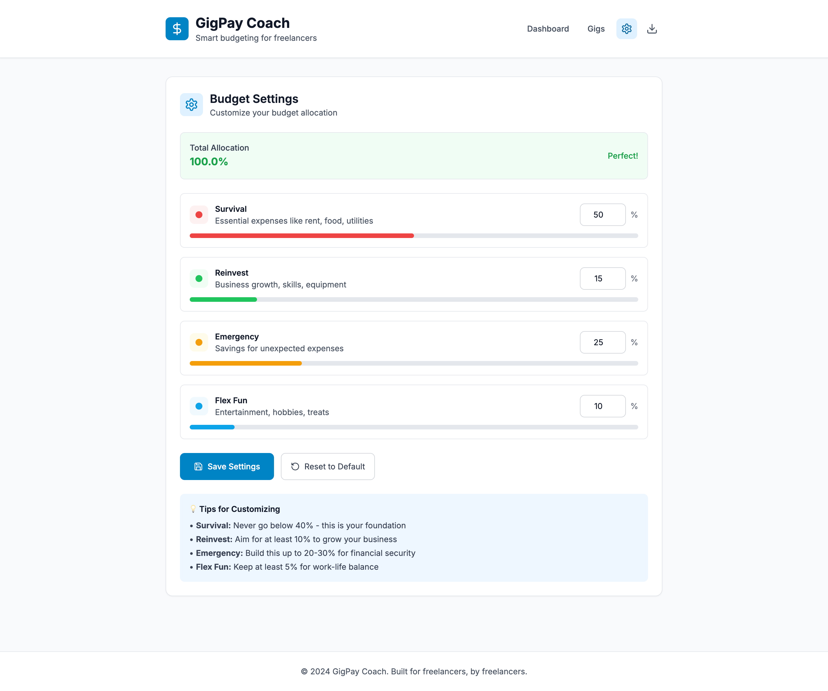Viewport: 828px width, 691px height.
Task: Open the Dashboard page
Action: point(548,28)
